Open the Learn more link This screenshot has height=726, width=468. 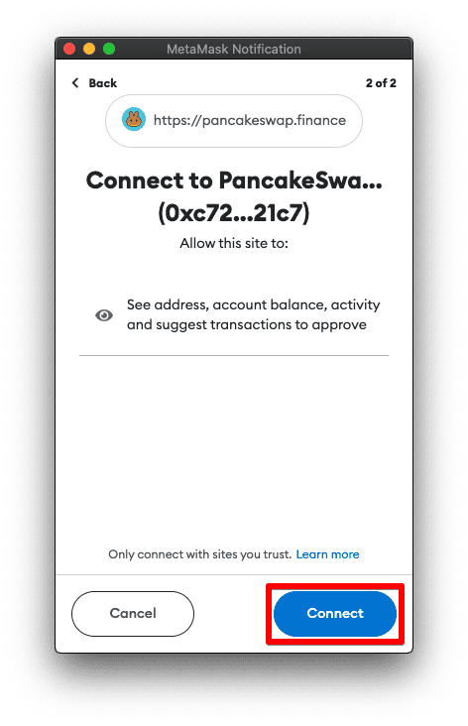point(328,554)
